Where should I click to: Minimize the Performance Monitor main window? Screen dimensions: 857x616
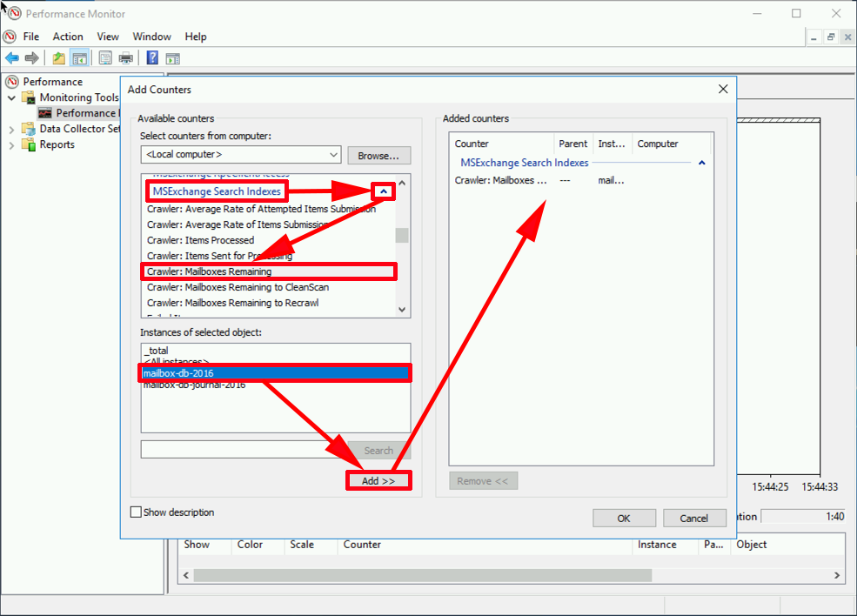(757, 14)
